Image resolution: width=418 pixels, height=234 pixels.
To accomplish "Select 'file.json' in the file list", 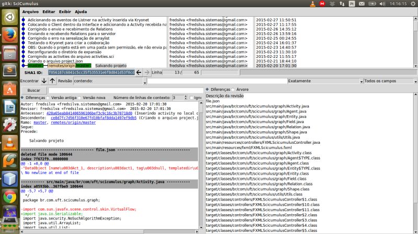I will [213, 101].
